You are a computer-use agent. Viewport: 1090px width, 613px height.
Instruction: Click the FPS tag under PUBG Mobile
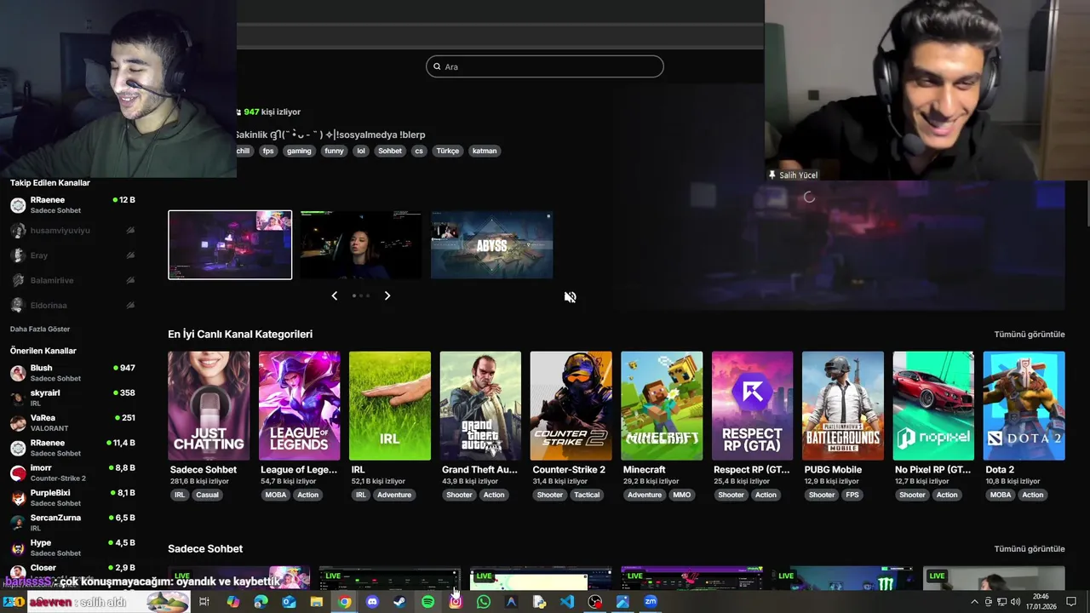coord(852,495)
